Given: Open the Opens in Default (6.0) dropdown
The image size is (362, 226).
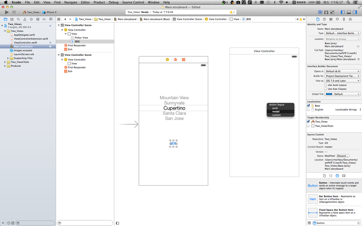Looking at the screenshot, I should point(342,71).
